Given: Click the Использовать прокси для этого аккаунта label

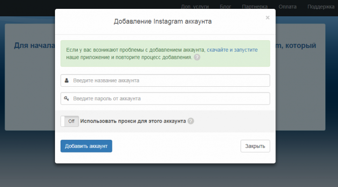Looking at the screenshot, I should pyautogui.click(x=133, y=121).
